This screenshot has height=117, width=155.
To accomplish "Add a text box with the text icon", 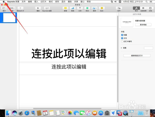I will pos(80,8).
